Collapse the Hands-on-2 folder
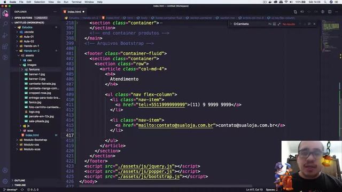Image resolution: width=342 pixels, height=192 pixels. [36, 51]
